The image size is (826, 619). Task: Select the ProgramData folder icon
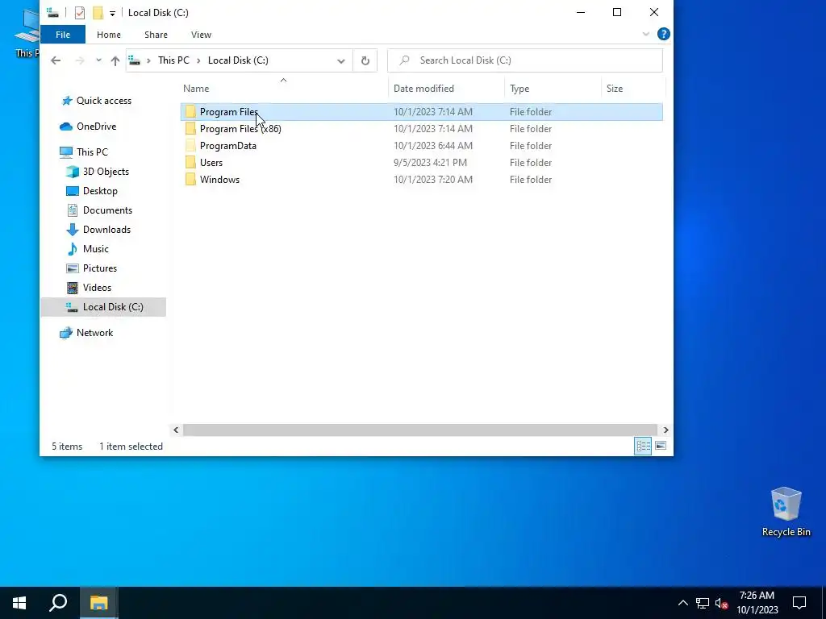coord(190,146)
